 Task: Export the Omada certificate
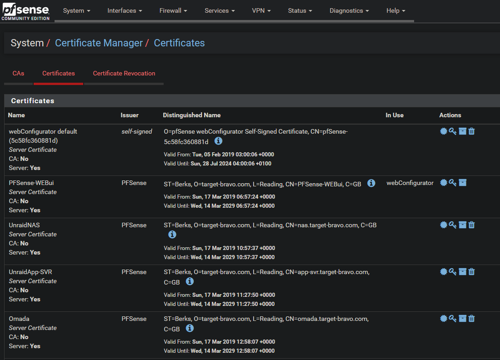(443, 318)
